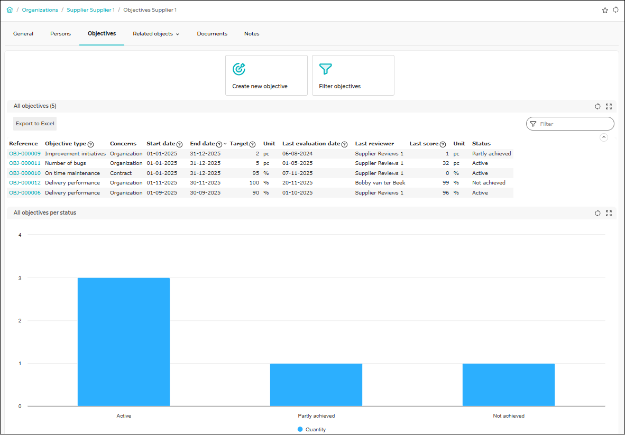
Task: Focus the Filter search field
Action: pos(570,124)
